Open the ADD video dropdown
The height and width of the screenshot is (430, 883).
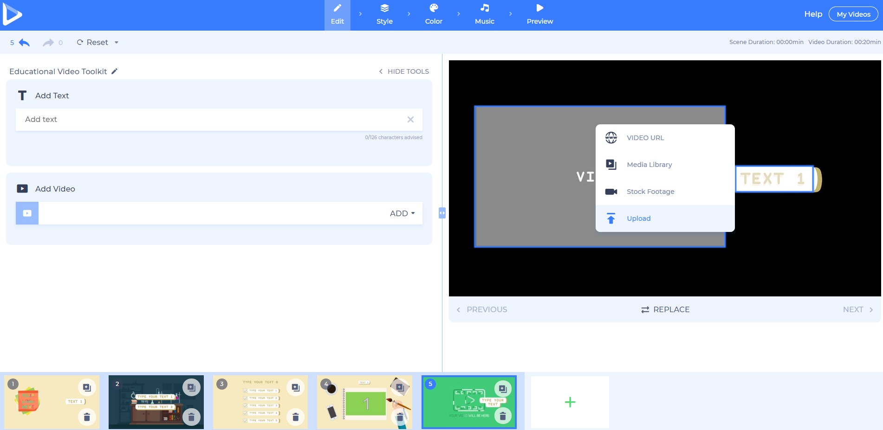coord(402,213)
